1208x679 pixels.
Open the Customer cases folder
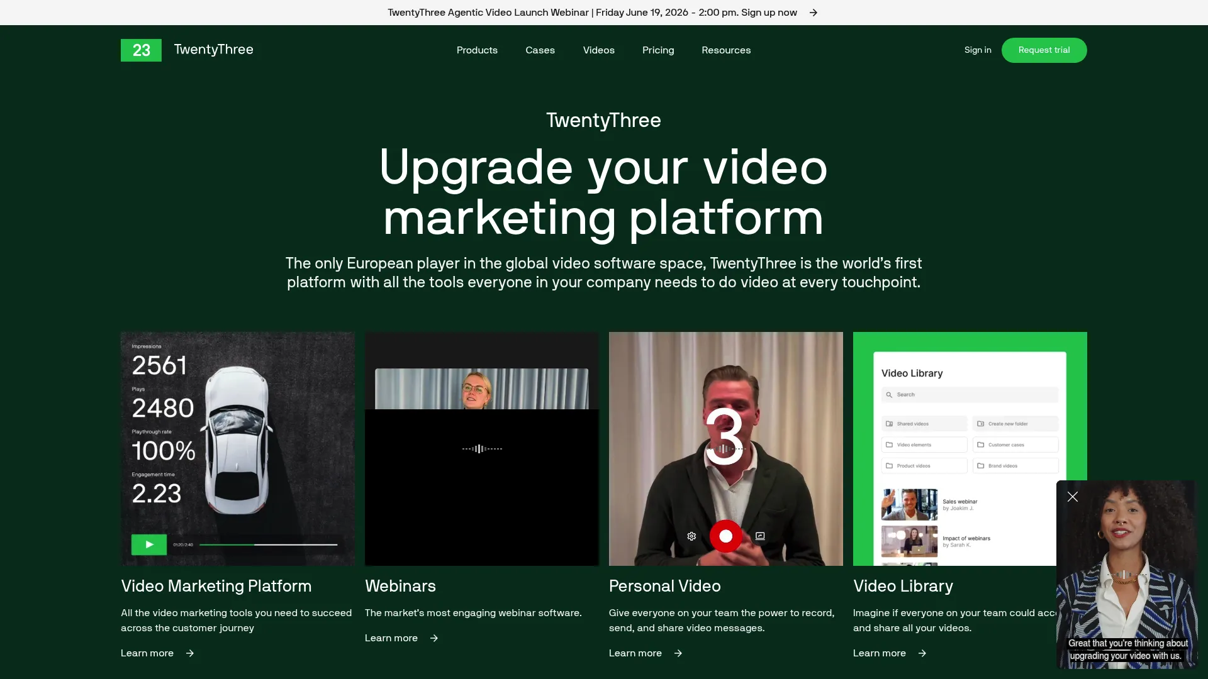(x=1015, y=444)
